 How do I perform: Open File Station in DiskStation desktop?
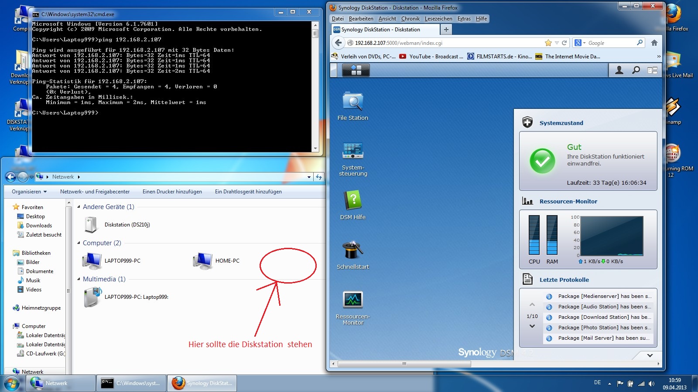coord(353,106)
